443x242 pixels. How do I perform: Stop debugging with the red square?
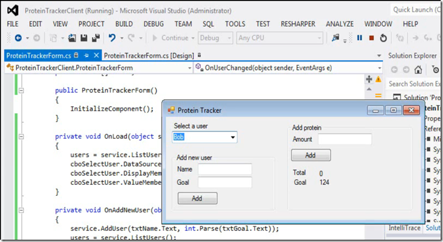click(x=372, y=38)
